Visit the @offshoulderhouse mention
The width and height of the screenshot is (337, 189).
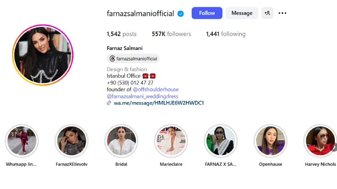[155, 89]
